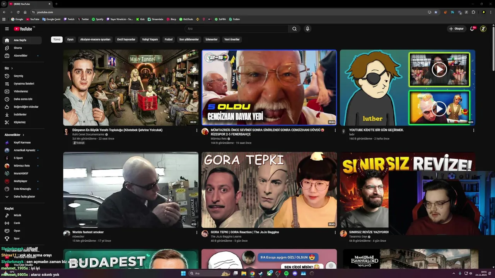
Task: Select the Aksiyon-macera oyunları chip
Action: (95, 39)
